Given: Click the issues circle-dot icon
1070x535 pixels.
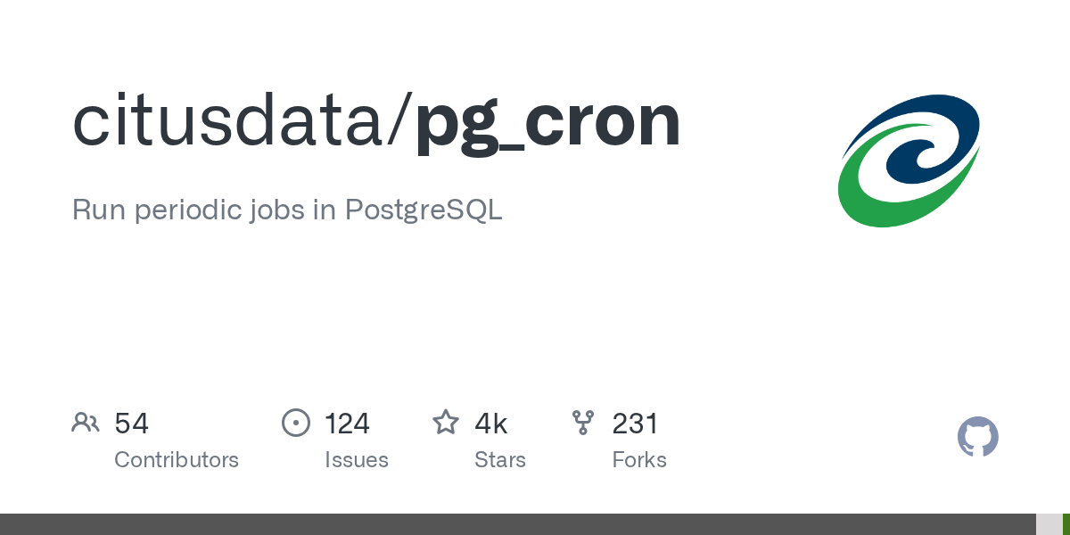Looking at the screenshot, I should [295, 423].
